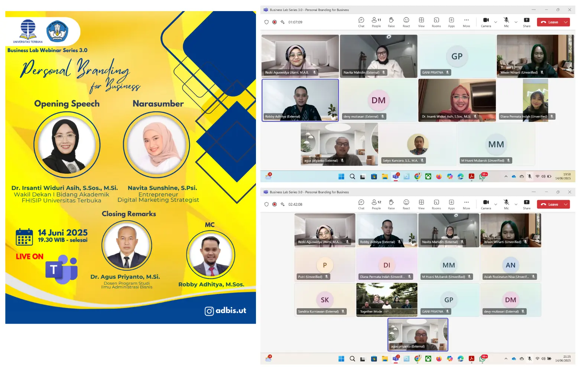The image size is (578, 367).
Task: Expand Camera options arrow in top window
Action: (x=496, y=22)
